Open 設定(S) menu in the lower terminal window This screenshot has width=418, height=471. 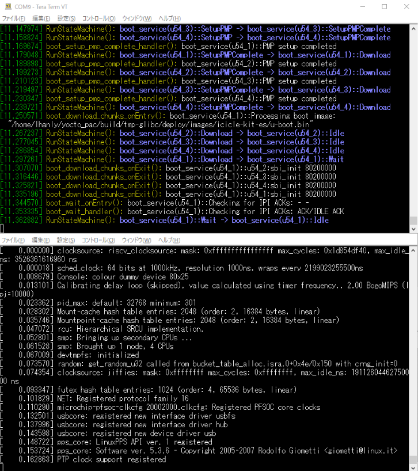66,240
